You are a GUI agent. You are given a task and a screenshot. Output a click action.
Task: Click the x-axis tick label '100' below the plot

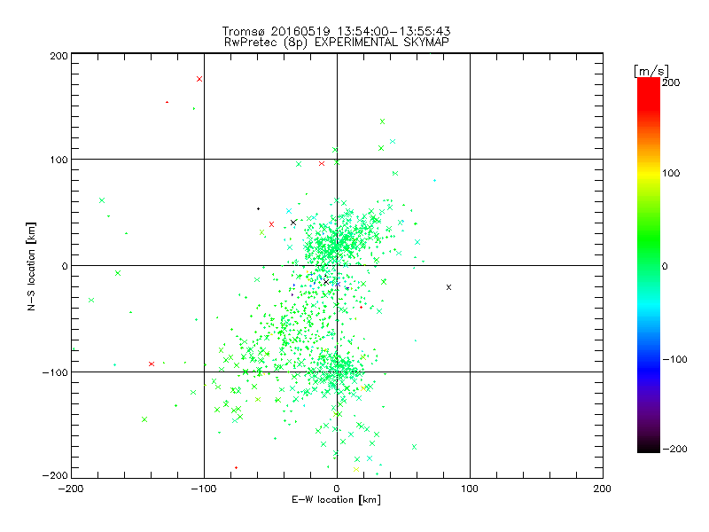click(x=470, y=489)
